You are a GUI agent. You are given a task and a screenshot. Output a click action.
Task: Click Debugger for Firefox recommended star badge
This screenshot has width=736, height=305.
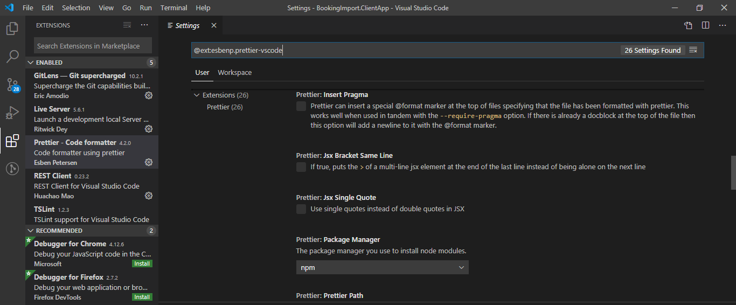28,273
